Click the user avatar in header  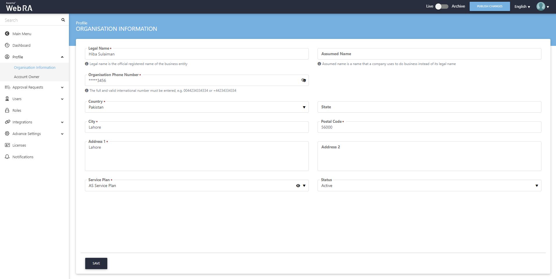pyautogui.click(x=541, y=6)
